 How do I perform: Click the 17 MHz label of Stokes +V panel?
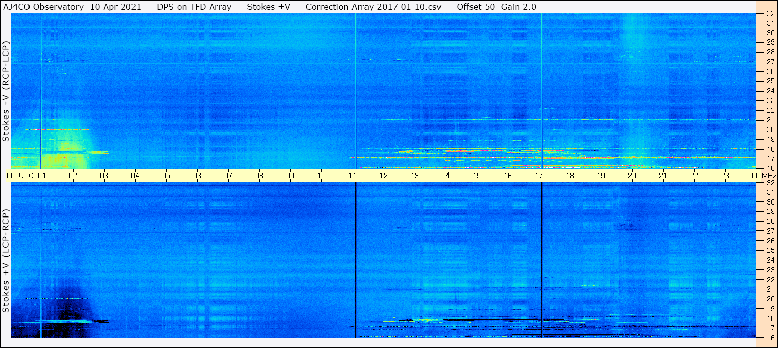[x=770, y=328]
